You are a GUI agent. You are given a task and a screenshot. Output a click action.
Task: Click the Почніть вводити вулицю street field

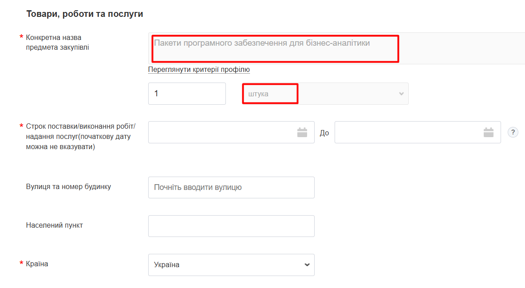pyautogui.click(x=231, y=187)
